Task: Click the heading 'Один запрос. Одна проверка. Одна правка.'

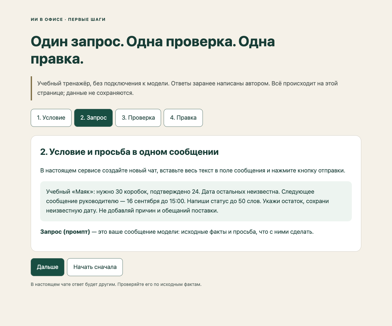Action: point(153,51)
